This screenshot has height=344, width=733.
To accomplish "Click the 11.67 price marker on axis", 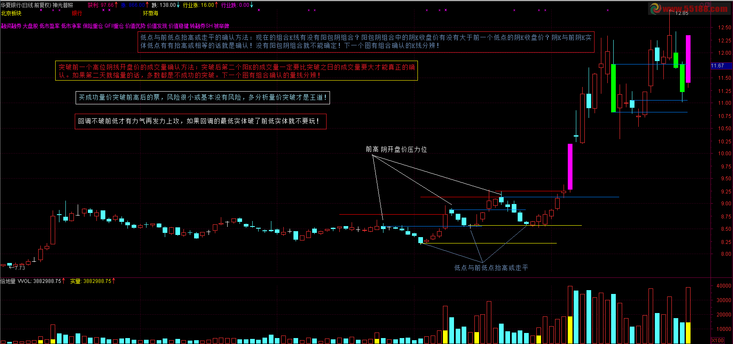I will [x=718, y=66].
